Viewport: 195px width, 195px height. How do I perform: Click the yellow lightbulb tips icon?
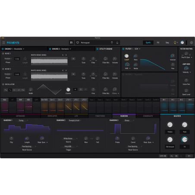[x=175, y=43]
